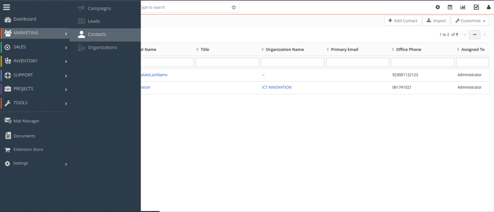Viewport: 494px width, 212px height.
Task: Open Mail Manager from the sidebar
Action: 26,121
